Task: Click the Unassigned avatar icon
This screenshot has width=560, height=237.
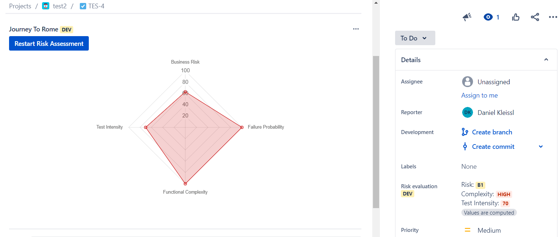Action: coord(468,82)
